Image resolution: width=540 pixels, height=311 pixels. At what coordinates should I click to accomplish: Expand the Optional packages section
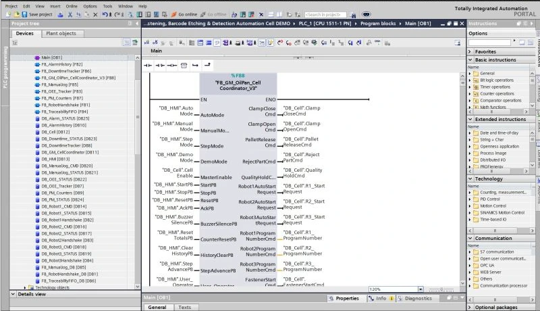click(470, 307)
